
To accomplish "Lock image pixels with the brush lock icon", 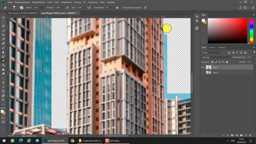I will (216, 62).
